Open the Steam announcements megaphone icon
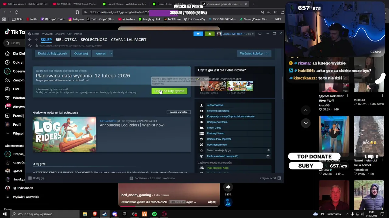This screenshot has height=218, width=389. pyautogui.click(x=198, y=34)
